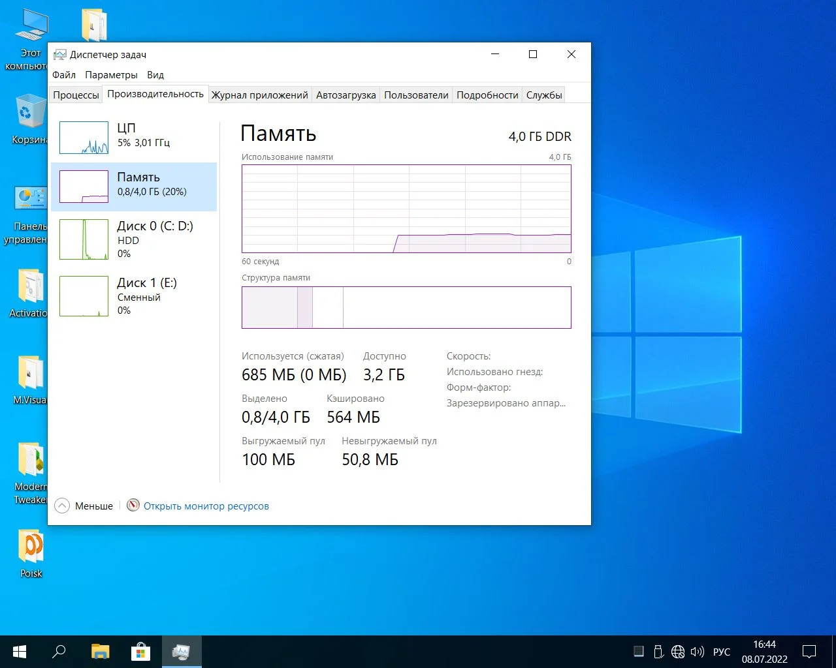Viewport: 836px width, 668px height.
Task: Switch to the Процессы tab
Action: click(x=76, y=95)
